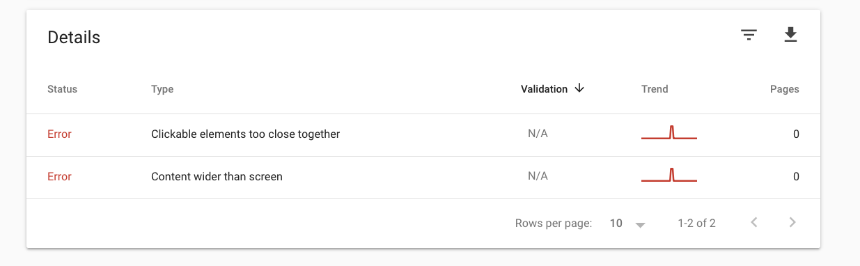Sort by the Type column header
This screenshot has width=860, height=266.
pos(162,89)
